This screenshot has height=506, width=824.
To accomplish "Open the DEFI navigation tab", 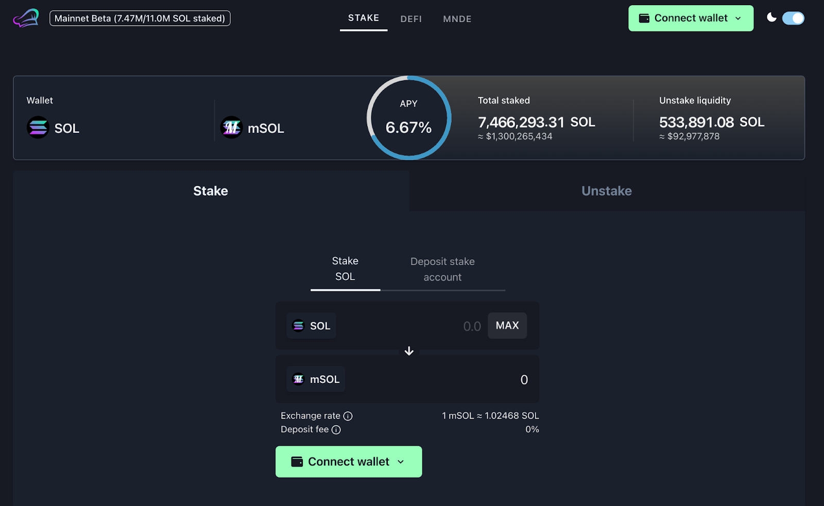I will 411,19.
